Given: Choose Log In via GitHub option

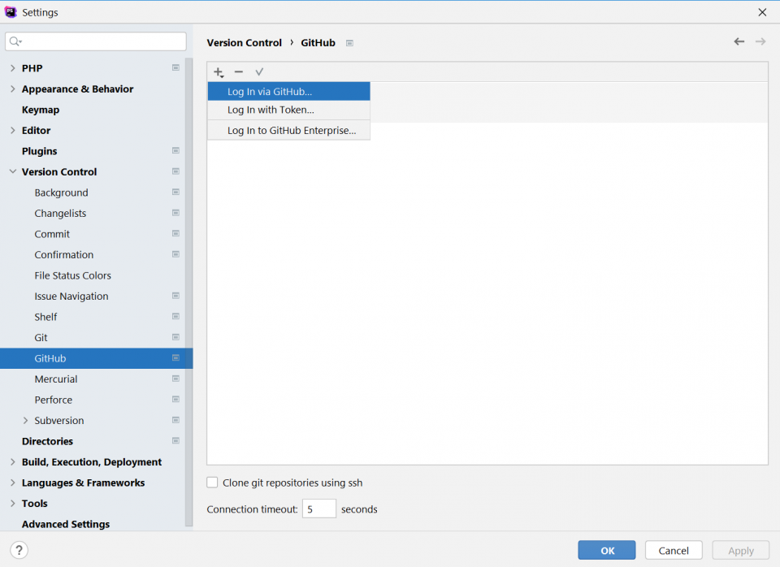Looking at the screenshot, I should click(x=289, y=92).
